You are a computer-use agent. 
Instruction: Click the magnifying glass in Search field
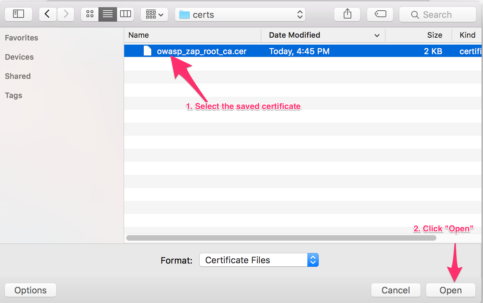click(x=415, y=14)
